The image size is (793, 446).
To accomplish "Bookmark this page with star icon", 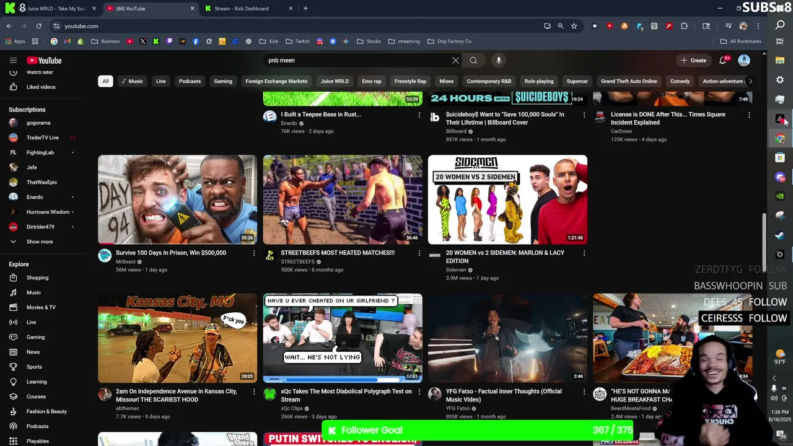I will pyautogui.click(x=574, y=26).
